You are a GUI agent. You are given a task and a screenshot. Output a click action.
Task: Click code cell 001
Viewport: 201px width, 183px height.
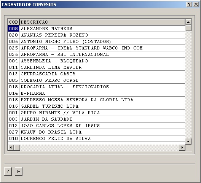pyautogui.click(x=13, y=113)
